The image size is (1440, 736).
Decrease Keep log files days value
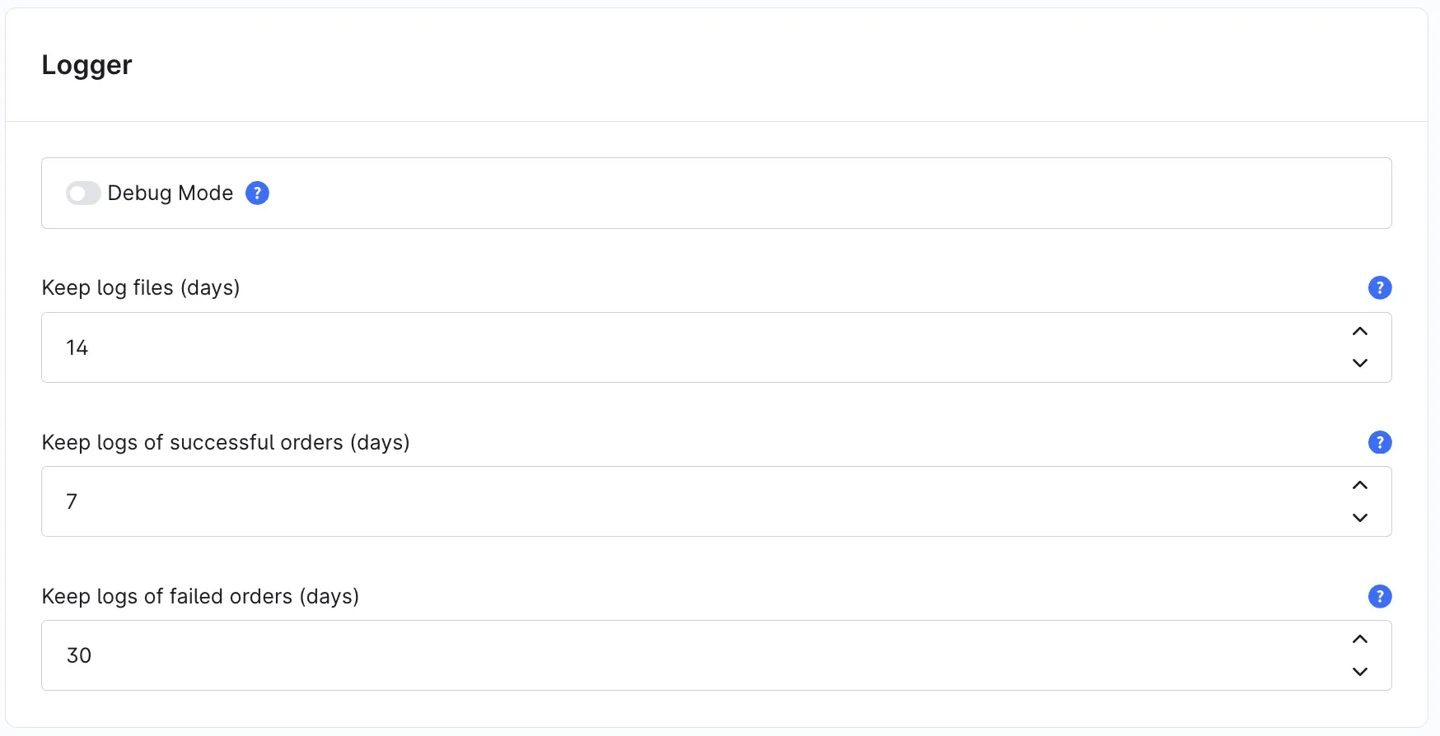coord(1359,363)
